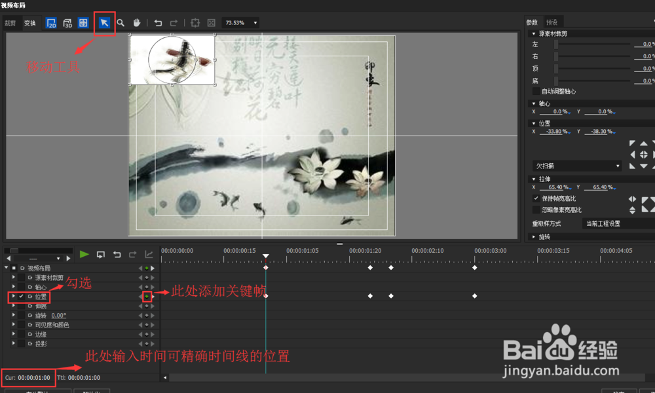
Task: Toggle the grid guide display icon
Action: [83, 23]
